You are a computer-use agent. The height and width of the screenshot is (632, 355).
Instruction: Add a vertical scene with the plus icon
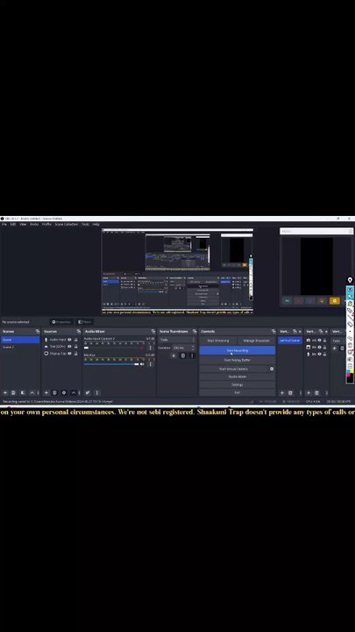tap(281, 392)
